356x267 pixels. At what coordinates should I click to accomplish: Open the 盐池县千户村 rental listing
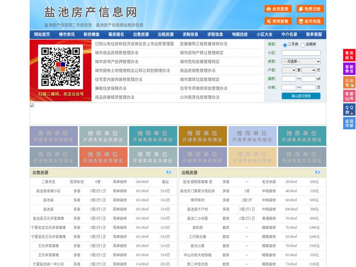point(197,209)
